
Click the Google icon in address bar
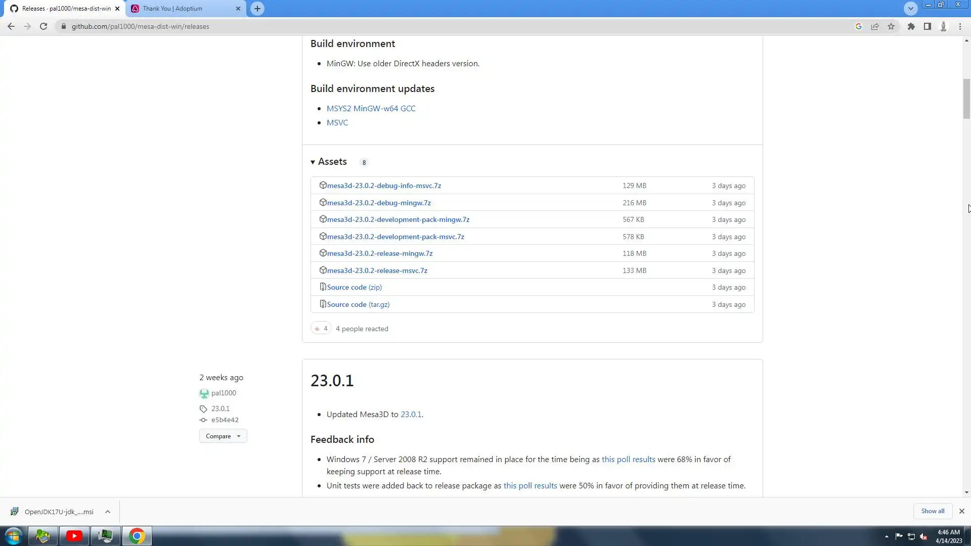(x=858, y=26)
